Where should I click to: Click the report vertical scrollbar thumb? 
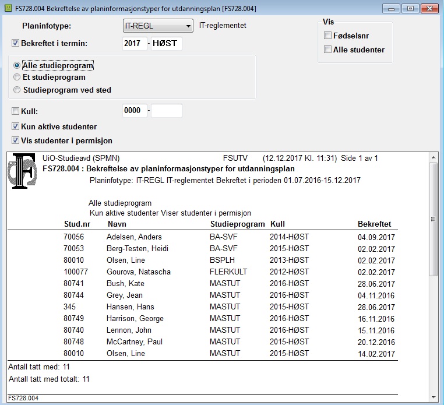click(x=434, y=219)
